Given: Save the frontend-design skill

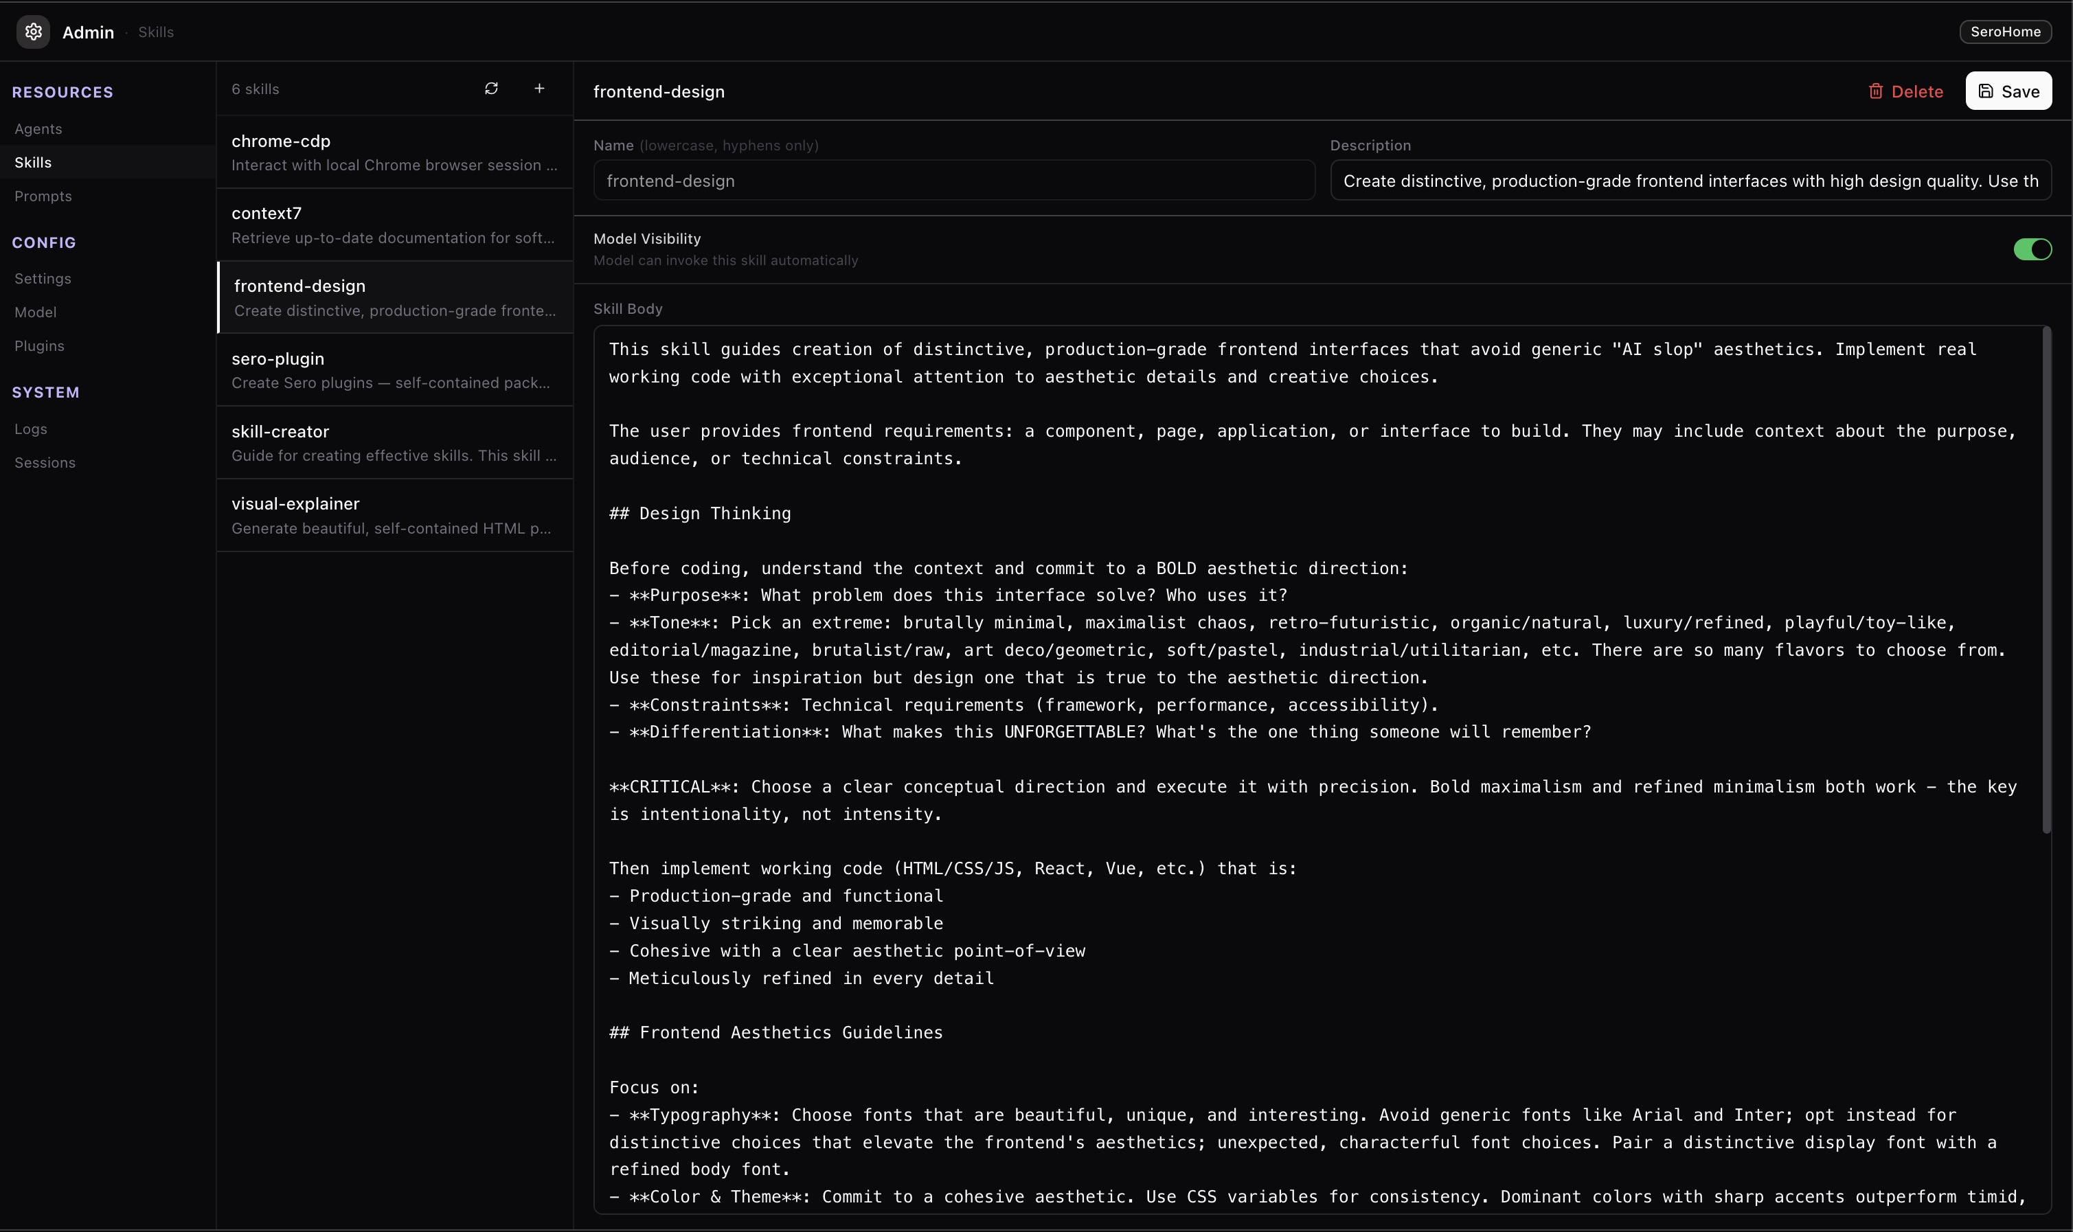Looking at the screenshot, I should (2008, 91).
